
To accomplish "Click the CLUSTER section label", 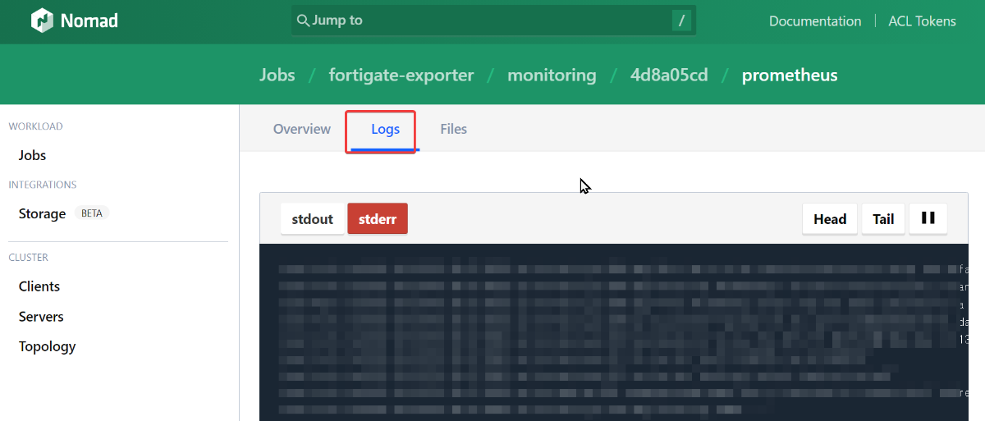I will 28,257.
